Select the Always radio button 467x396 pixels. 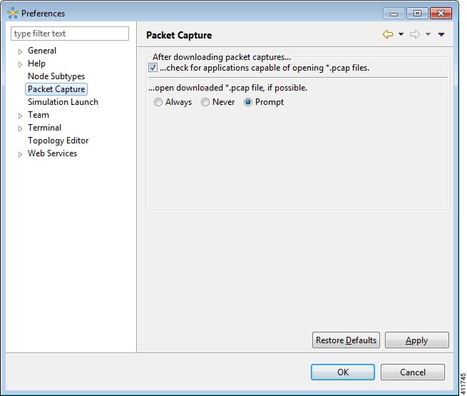[158, 102]
